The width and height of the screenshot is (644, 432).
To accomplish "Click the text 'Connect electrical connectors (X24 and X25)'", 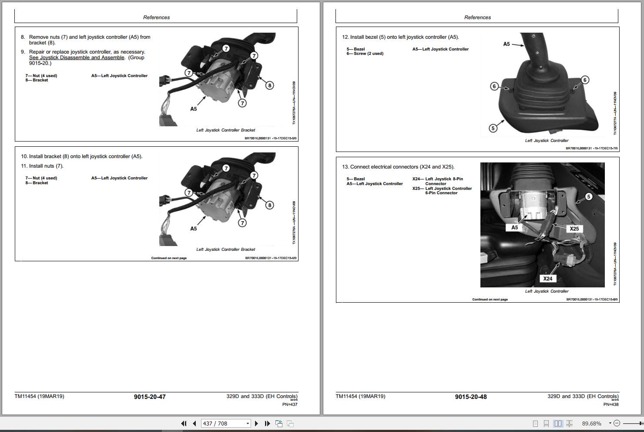I will coord(402,167).
